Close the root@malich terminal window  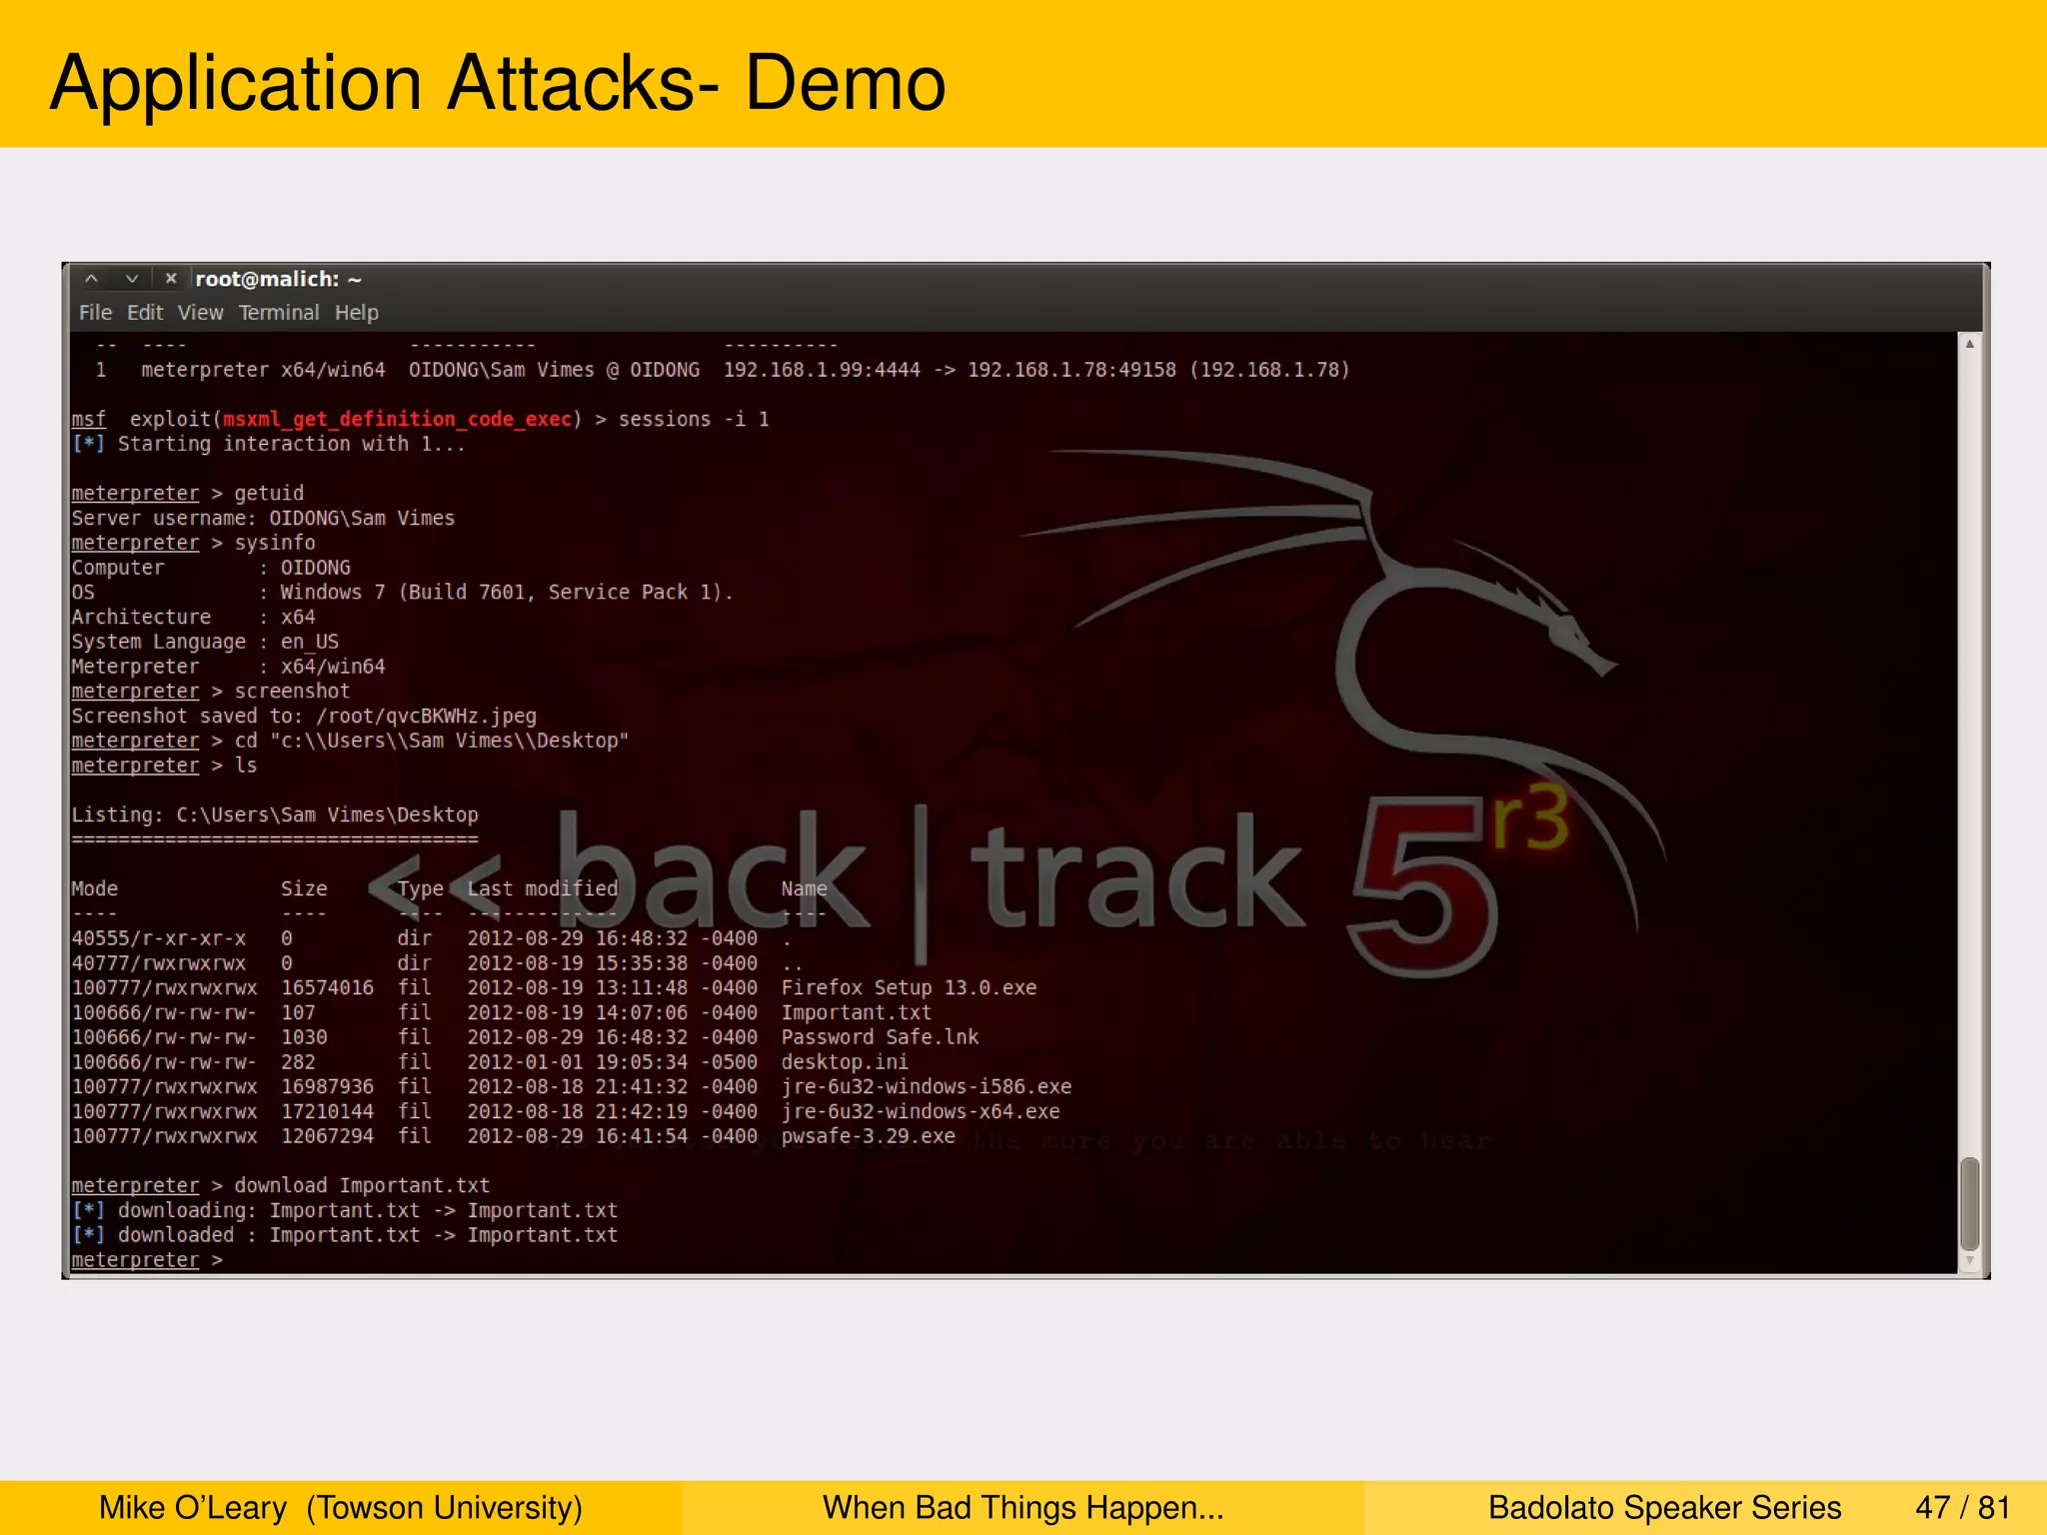coord(171,279)
